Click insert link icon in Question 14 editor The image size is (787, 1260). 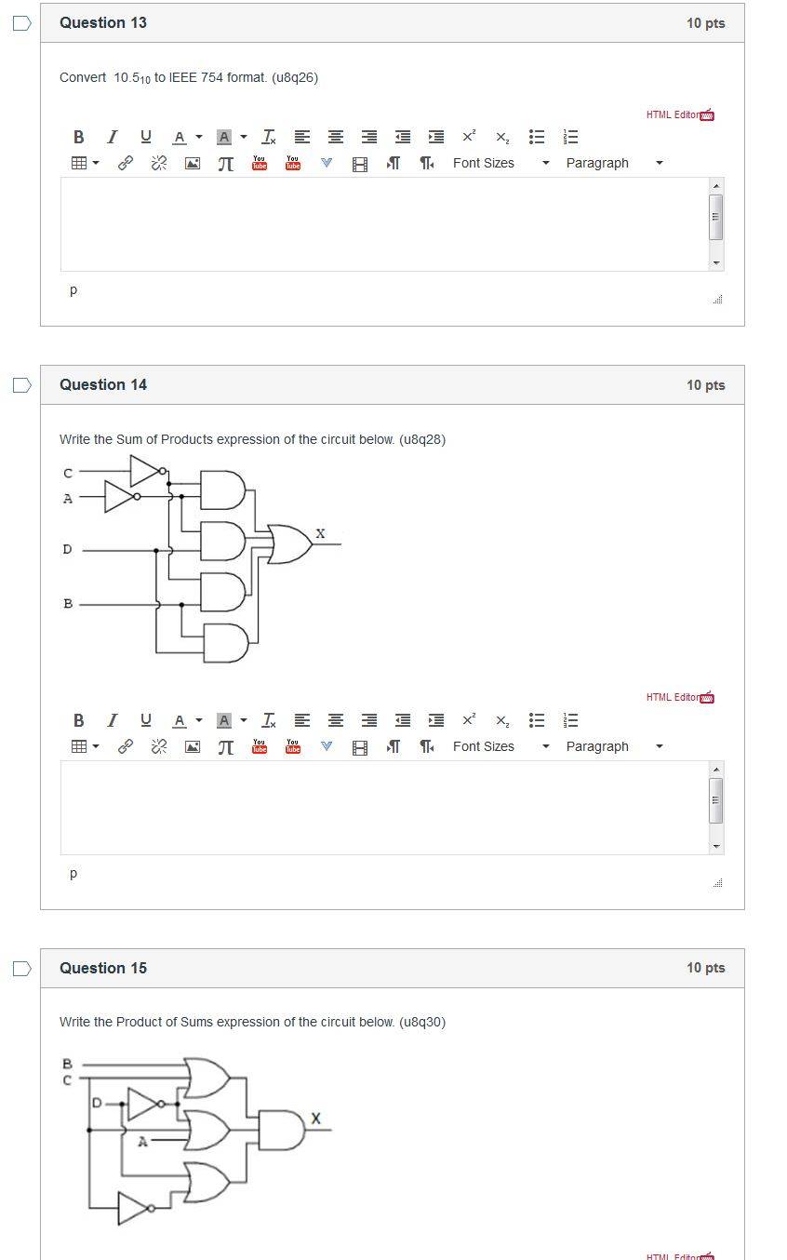point(125,746)
